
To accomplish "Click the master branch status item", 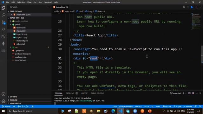I will click(6, 106).
